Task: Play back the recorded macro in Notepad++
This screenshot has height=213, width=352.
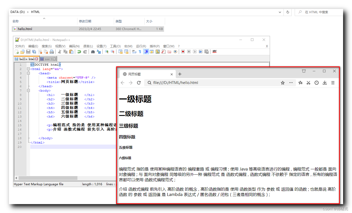Action: coord(195,52)
